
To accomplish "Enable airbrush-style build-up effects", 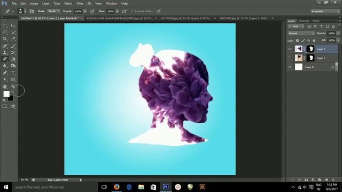I will [125, 11].
